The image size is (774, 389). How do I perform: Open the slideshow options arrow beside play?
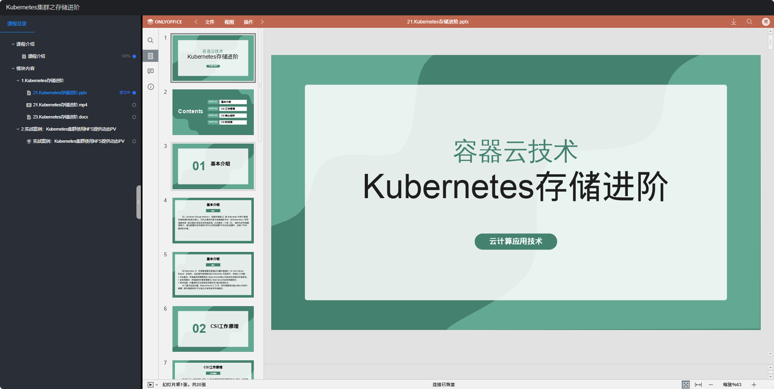pos(157,385)
